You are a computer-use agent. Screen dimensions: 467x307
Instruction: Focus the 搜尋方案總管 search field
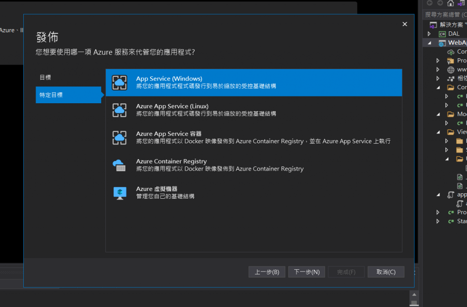coord(446,15)
